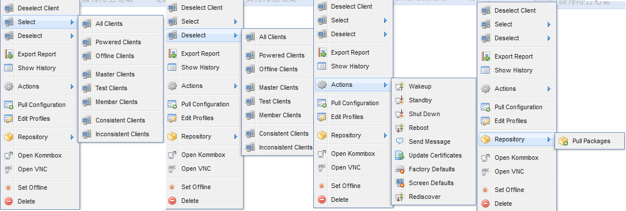Click Actions submenu arrow in the rightmost menu

click(x=549, y=89)
